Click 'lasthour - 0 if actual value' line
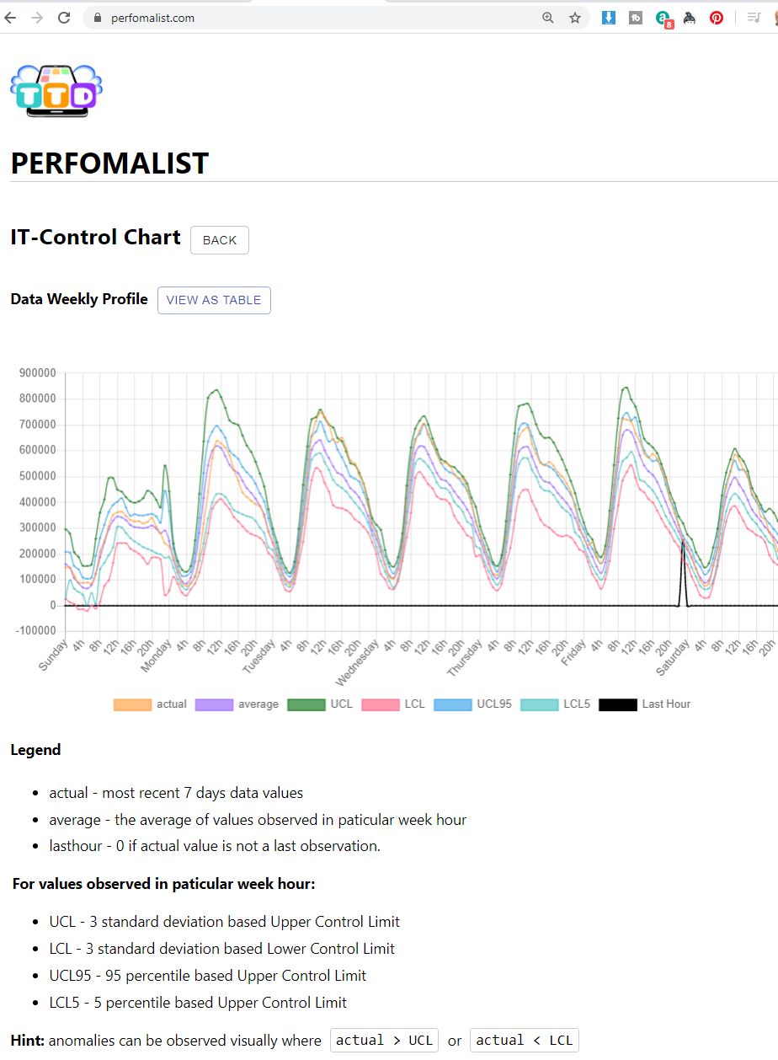 point(215,846)
